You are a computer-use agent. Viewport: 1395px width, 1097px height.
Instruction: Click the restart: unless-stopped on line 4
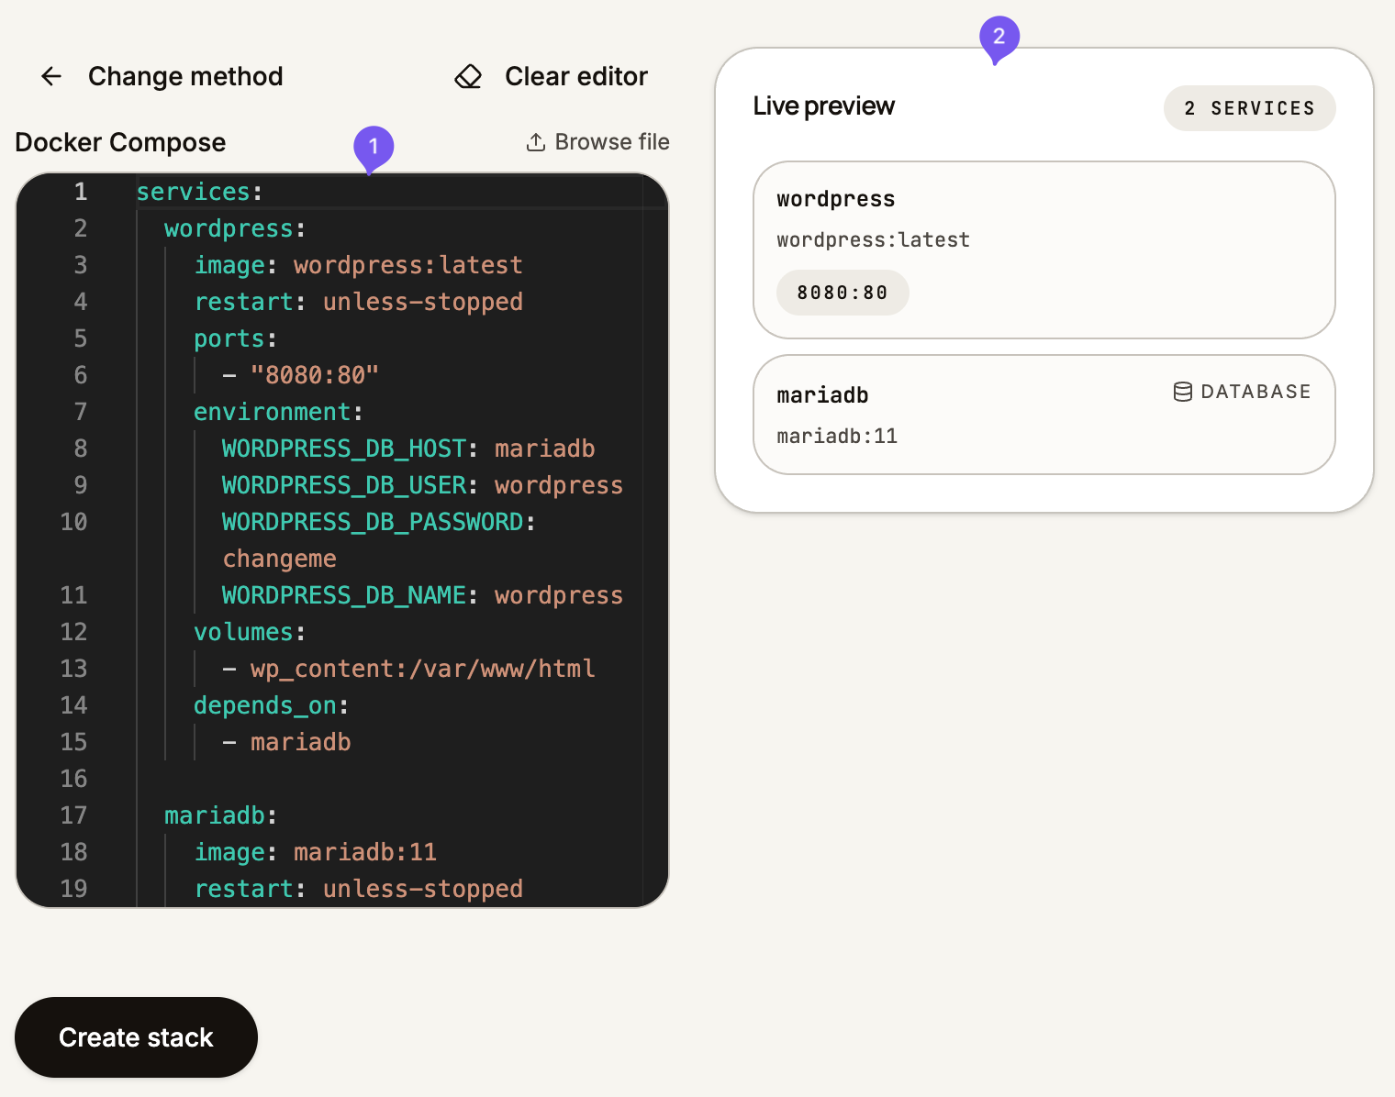coord(358,302)
